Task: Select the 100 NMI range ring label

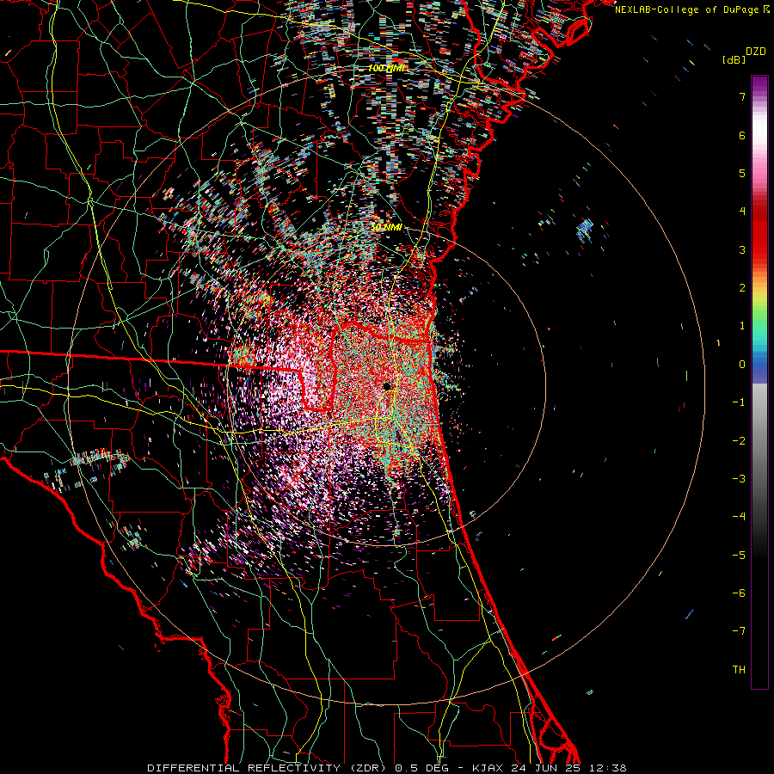Action: [x=386, y=68]
